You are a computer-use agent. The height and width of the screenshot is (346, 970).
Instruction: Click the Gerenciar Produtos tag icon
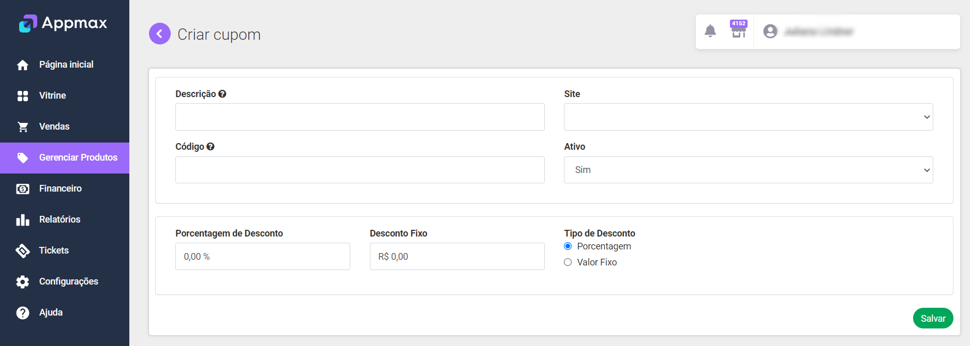pos(23,158)
